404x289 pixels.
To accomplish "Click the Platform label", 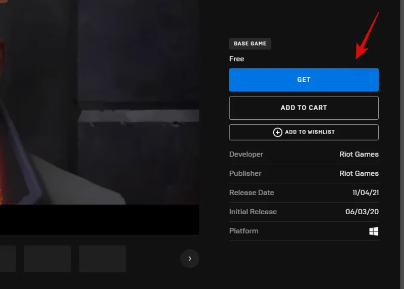I will point(243,231).
